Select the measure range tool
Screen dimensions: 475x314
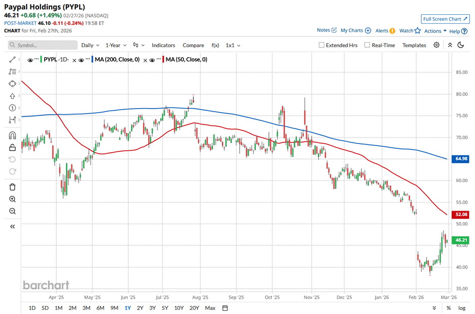(12, 120)
